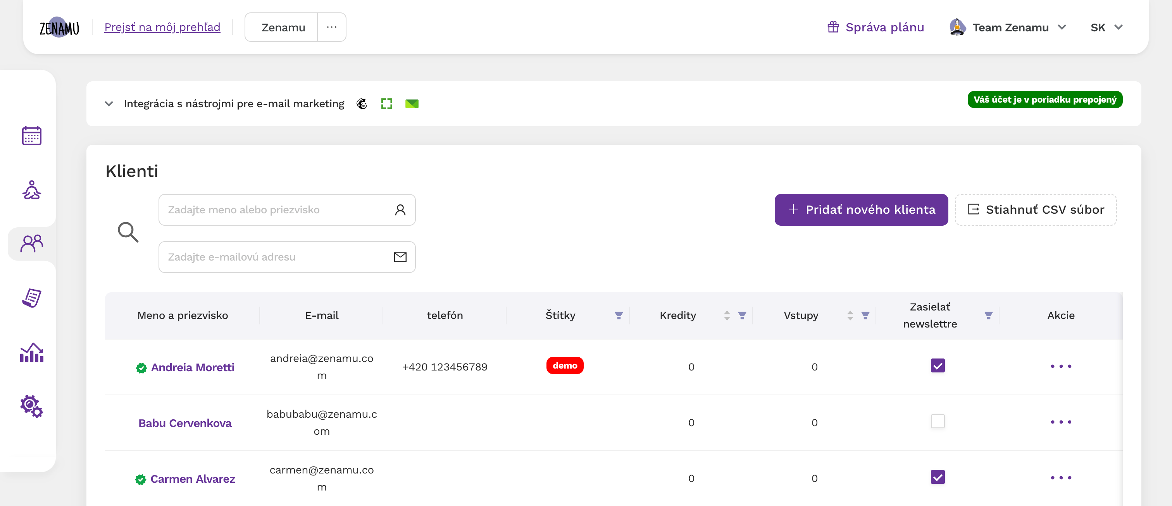Click the red demo tag
This screenshot has height=506, width=1172.
tap(565, 365)
